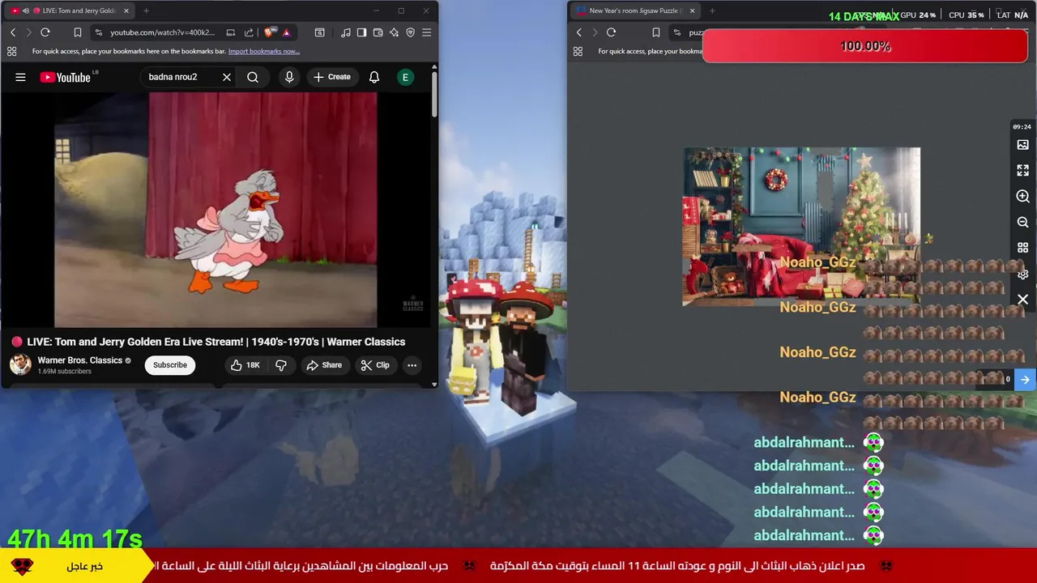Open the YouTube window's browser main menu
Image resolution: width=1037 pixels, height=583 pixels.
point(426,32)
